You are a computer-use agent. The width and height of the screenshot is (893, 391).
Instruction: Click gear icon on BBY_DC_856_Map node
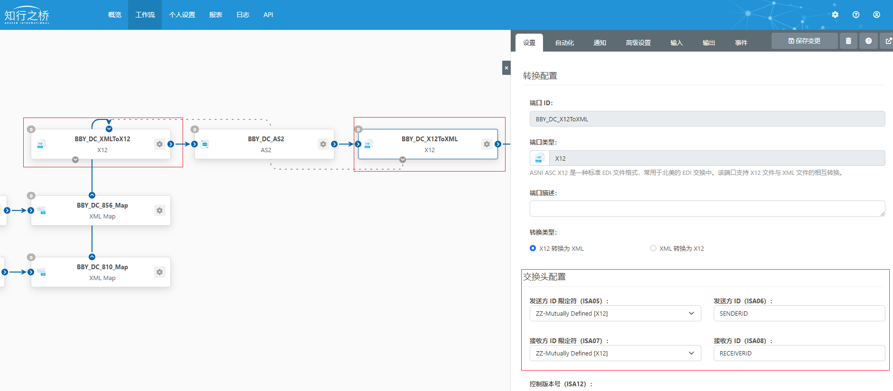(159, 210)
